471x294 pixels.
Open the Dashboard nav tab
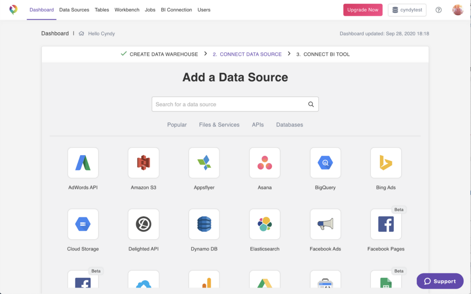(x=41, y=10)
